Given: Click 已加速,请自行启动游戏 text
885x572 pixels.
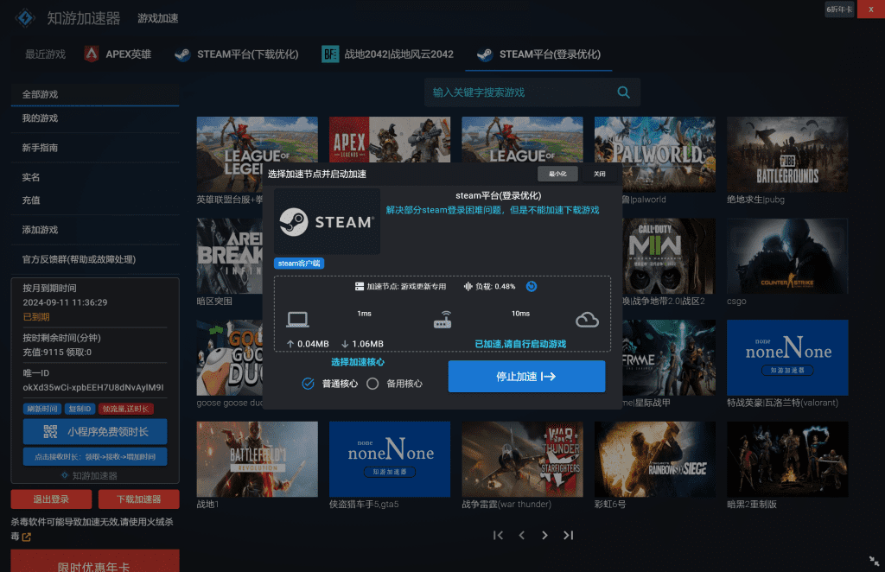Looking at the screenshot, I should pos(520,344).
